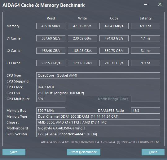Click the Close button at bottom
This screenshot has height=160, width=167.
click(x=153, y=152)
